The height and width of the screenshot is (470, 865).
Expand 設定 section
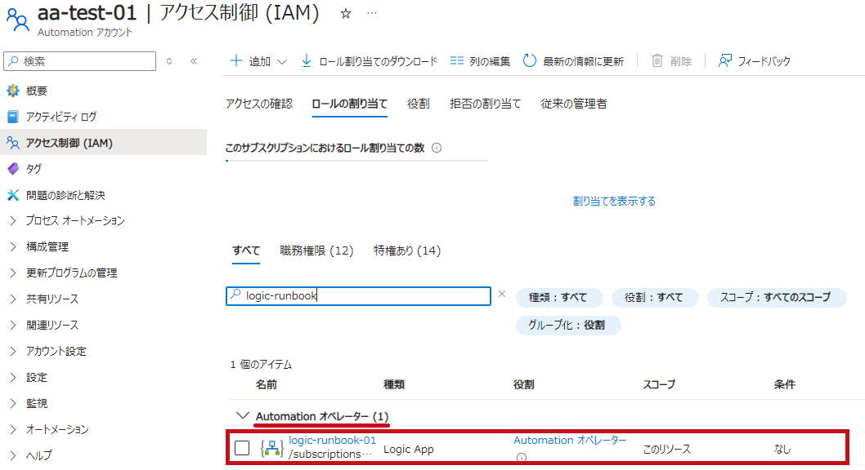click(x=13, y=378)
